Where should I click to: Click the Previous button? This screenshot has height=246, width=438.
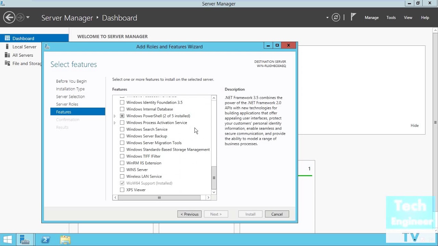pyautogui.click(x=189, y=214)
